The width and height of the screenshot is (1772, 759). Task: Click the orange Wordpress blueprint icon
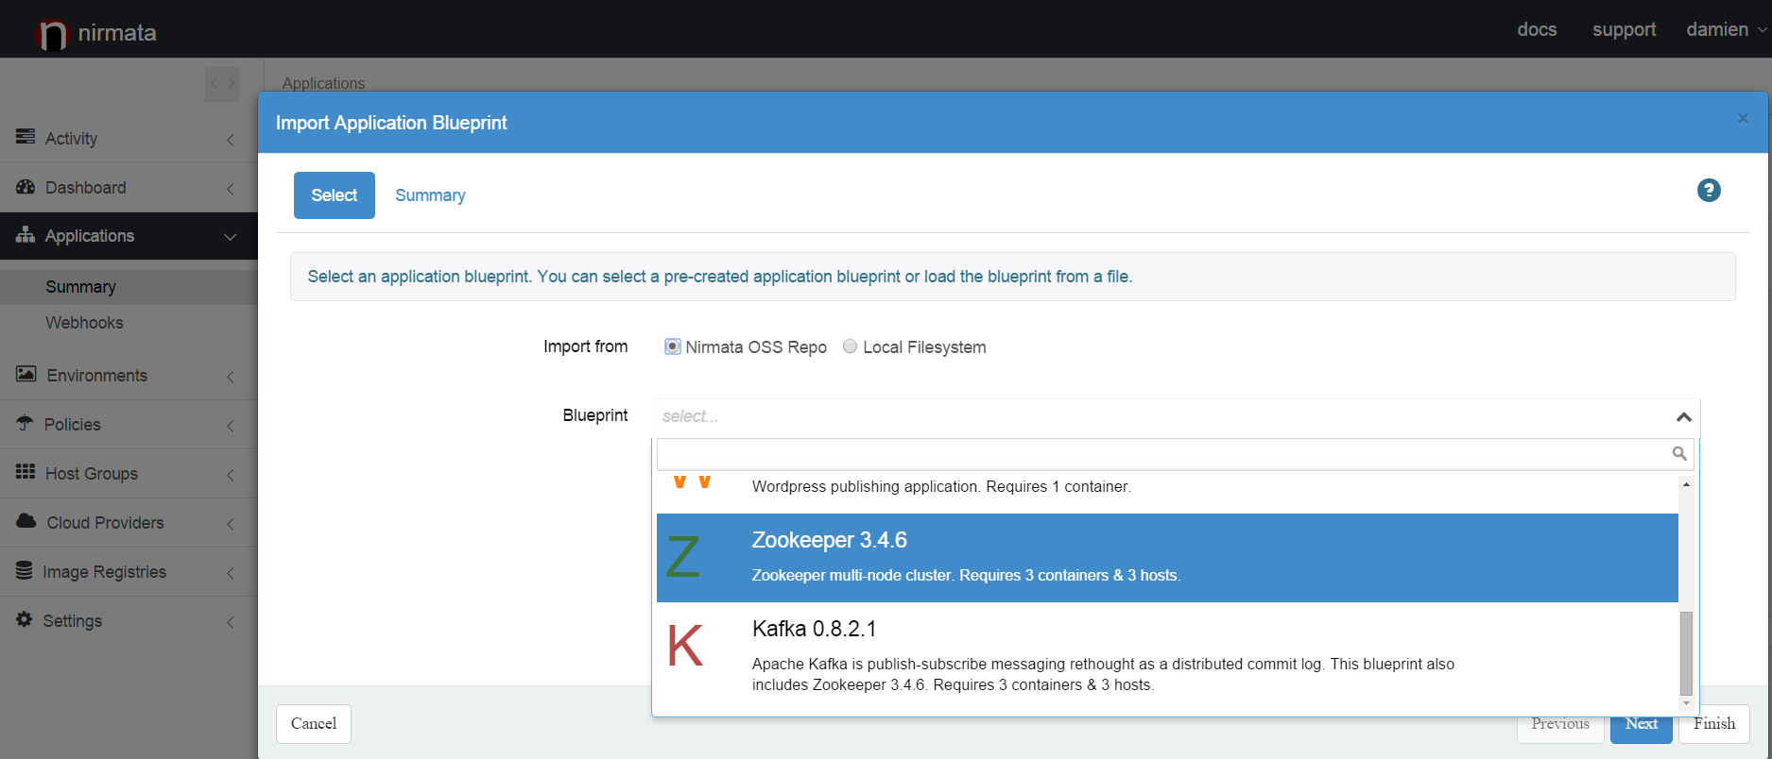[x=693, y=481]
